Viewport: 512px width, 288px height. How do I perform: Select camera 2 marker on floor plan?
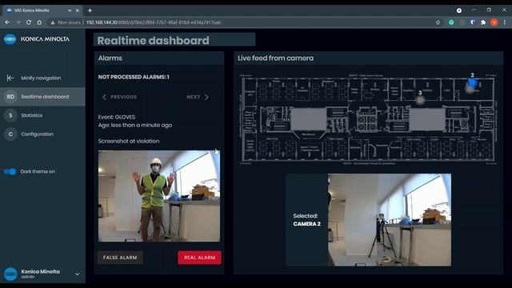click(472, 82)
